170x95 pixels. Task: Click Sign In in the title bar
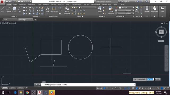coord(126,2)
